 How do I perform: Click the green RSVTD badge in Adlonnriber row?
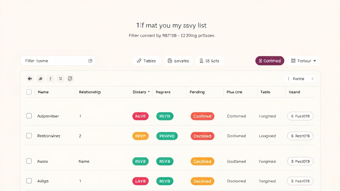165,116
